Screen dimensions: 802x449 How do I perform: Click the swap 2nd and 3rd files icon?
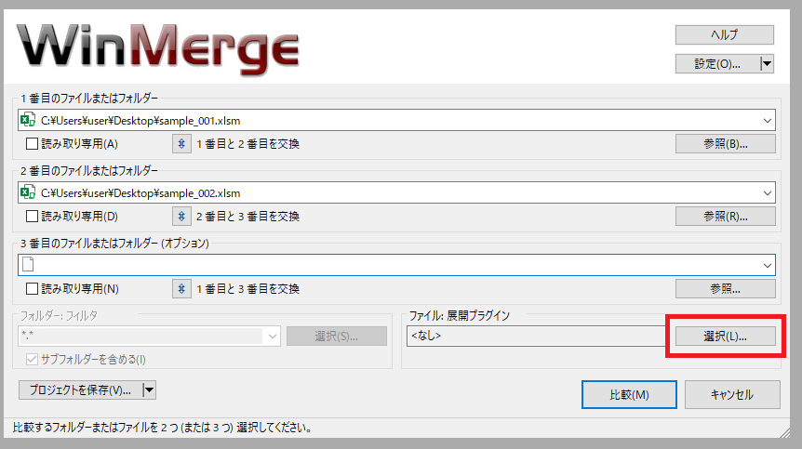click(181, 217)
